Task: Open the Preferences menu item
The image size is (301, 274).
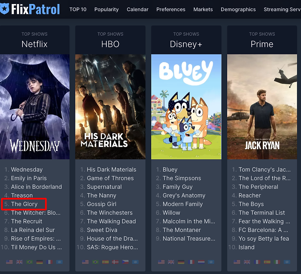Action: [x=171, y=9]
